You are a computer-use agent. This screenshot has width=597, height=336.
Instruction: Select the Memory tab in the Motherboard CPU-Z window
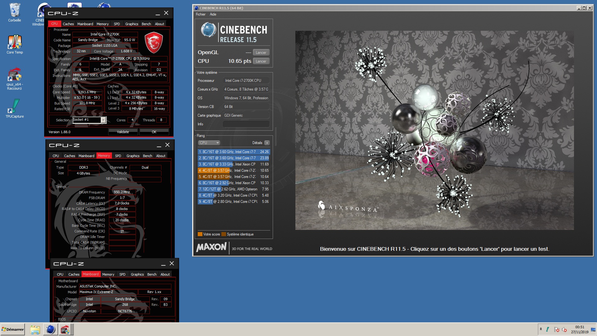[108, 274]
